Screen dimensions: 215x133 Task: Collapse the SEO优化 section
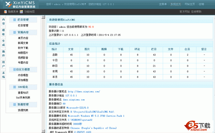click(x=23, y=87)
